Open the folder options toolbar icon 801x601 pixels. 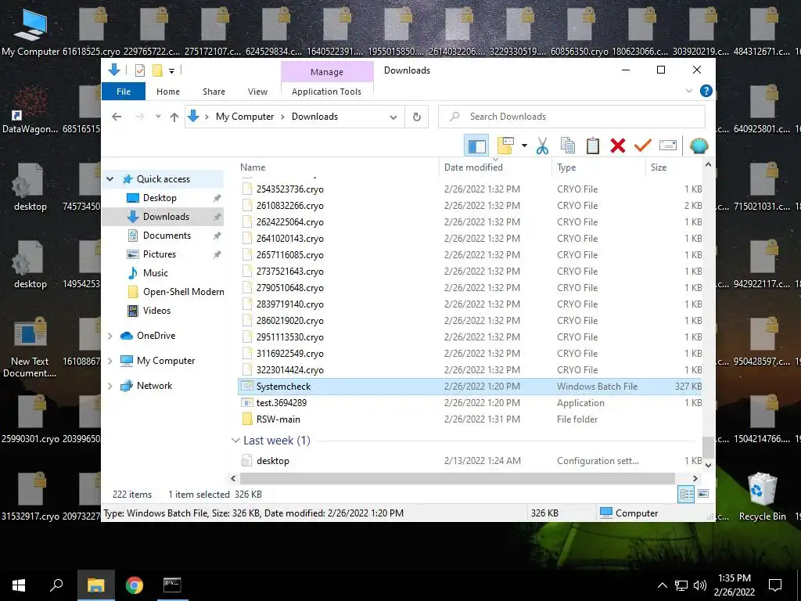pyautogui.click(x=505, y=146)
